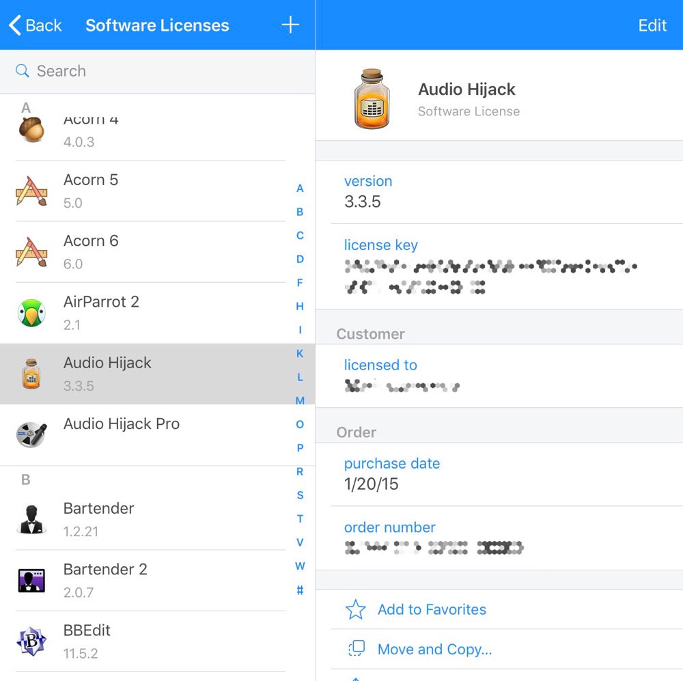Jump to index letter H

(300, 306)
